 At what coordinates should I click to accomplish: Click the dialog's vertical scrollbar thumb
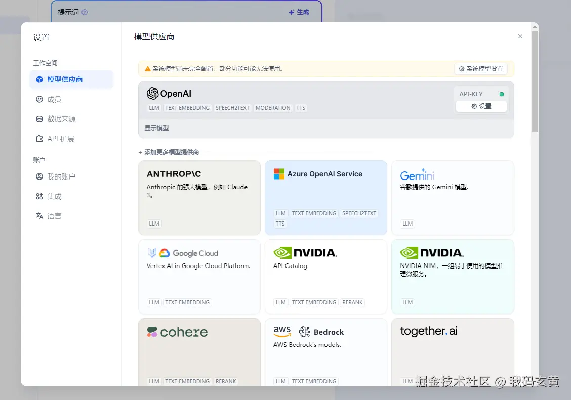(535, 81)
